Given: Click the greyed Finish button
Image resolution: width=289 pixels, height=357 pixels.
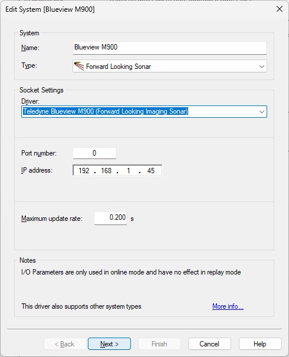Looking at the screenshot, I should (x=160, y=344).
